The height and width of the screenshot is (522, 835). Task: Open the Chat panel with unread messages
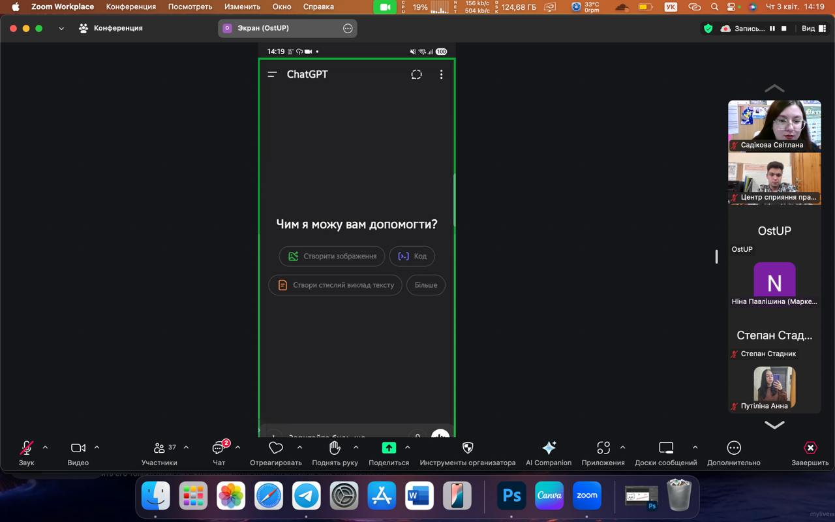coord(219,448)
